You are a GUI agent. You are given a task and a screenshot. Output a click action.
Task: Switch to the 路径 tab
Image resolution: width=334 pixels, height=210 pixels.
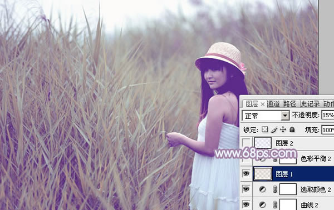pos(289,104)
